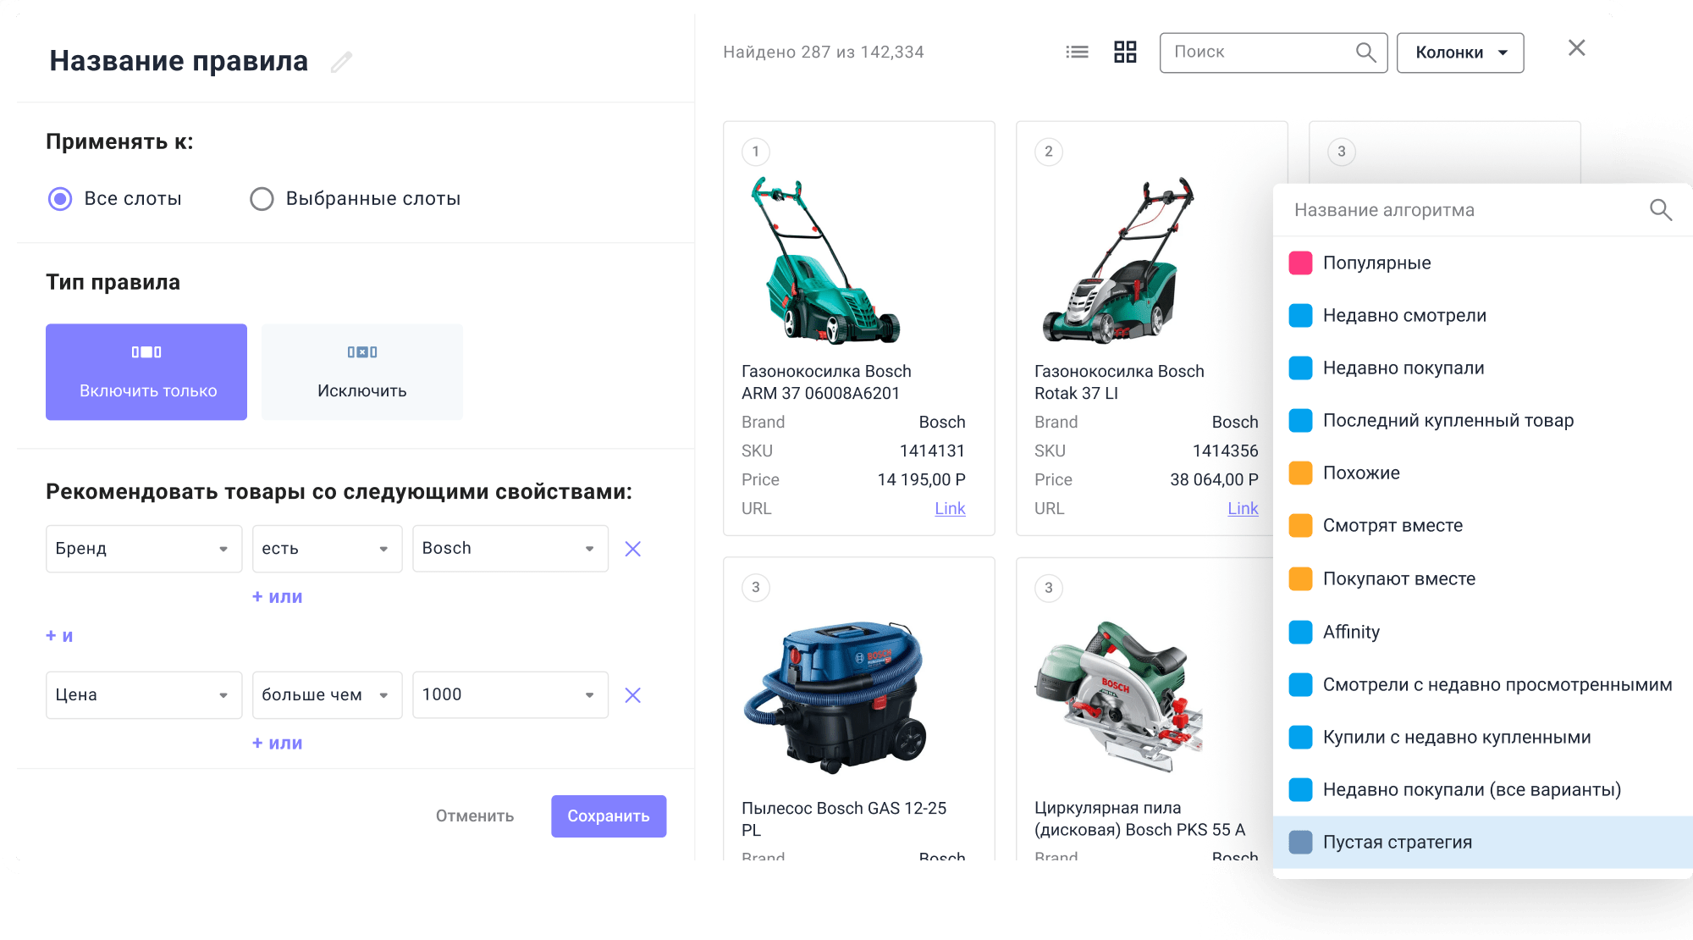Select all slots radio button
1693x940 pixels.
pos(60,199)
